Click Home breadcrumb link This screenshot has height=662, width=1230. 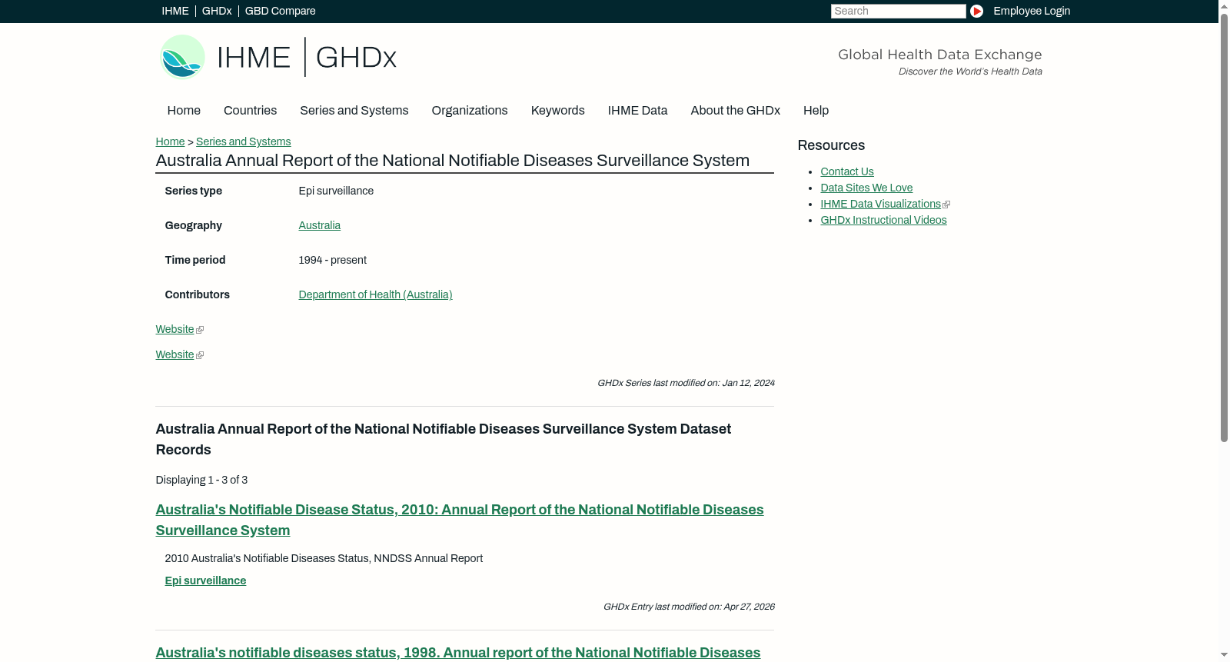click(x=170, y=141)
